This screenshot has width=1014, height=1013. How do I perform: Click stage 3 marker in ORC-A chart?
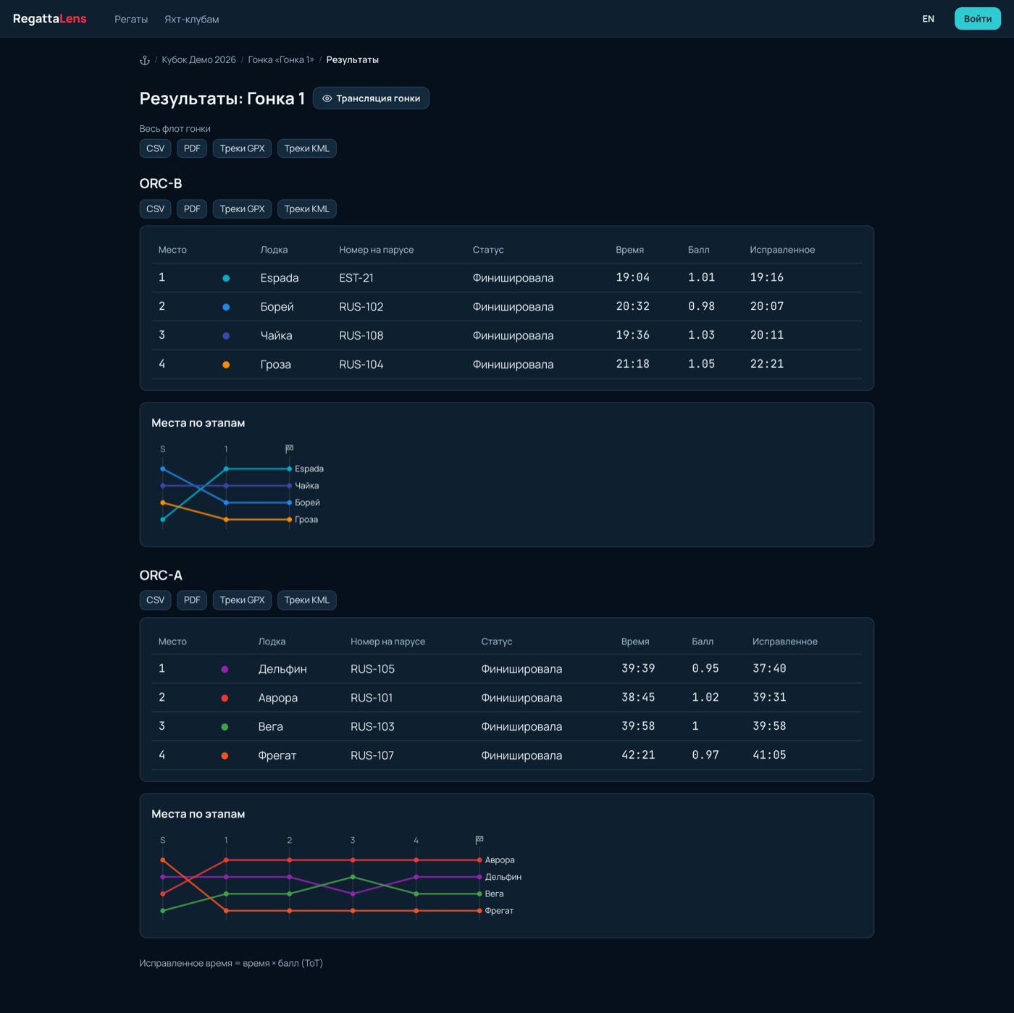coord(353,841)
